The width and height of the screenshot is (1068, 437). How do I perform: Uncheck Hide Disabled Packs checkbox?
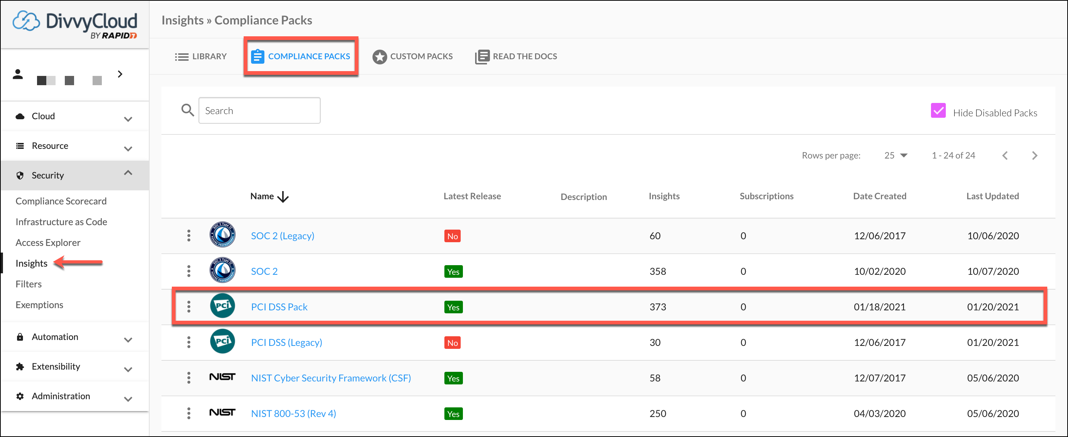point(938,111)
